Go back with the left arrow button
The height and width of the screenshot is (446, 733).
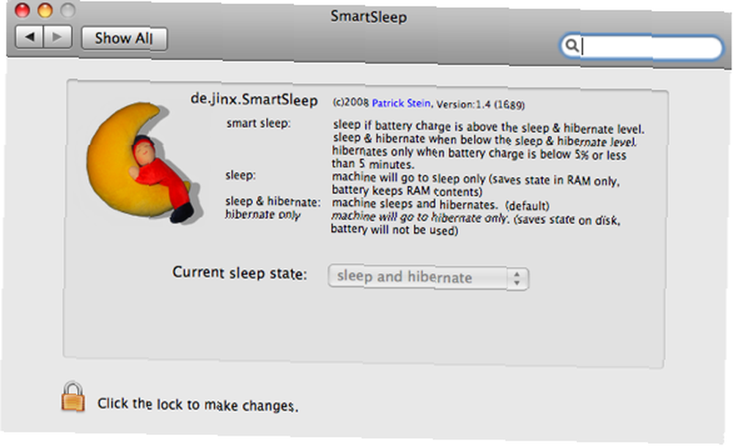click(29, 37)
